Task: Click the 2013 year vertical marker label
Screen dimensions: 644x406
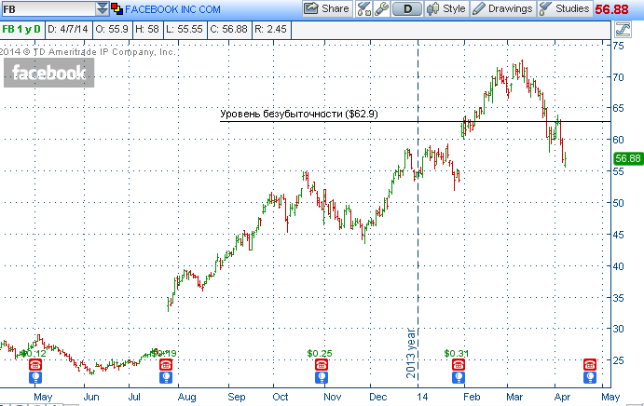Action: pyautogui.click(x=411, y=353)
